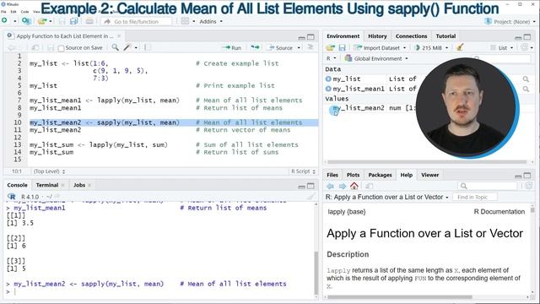Open the R Script file type dropdown
Viewport: 540px width, 304px height.
tap(303, 171)
